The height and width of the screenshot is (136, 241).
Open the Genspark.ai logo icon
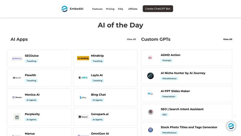tap(83, 117)
